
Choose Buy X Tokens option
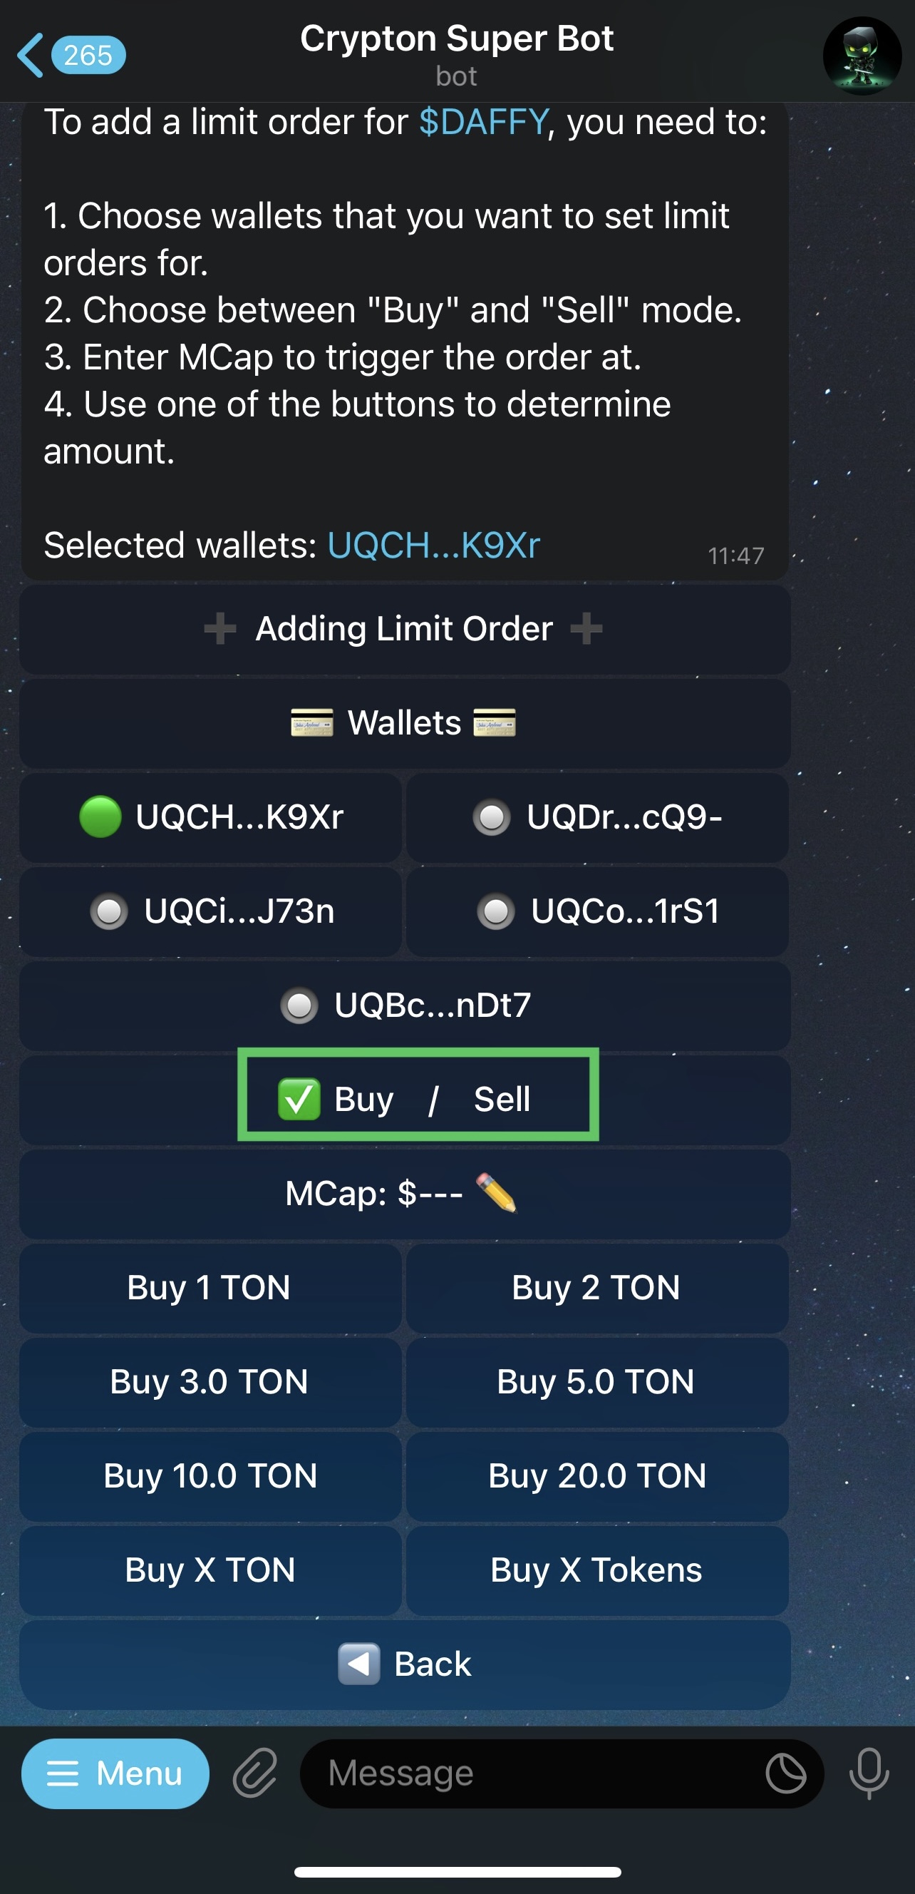point(596,1570)
